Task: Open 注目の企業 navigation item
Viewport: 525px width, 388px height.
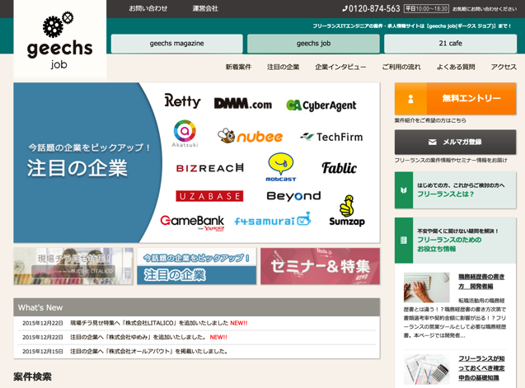Action: point(283,67)
